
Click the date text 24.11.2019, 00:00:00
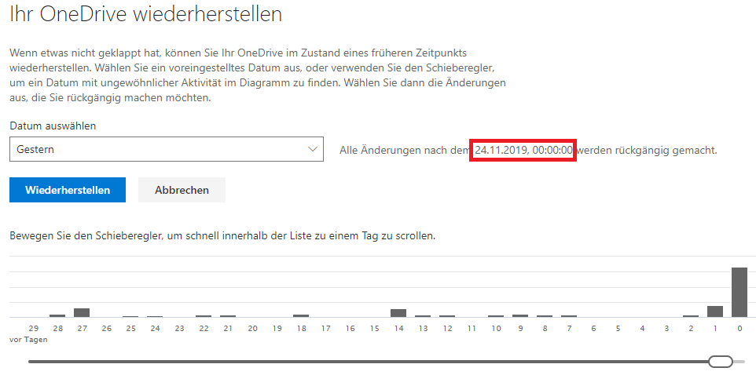tap(523, 150)
